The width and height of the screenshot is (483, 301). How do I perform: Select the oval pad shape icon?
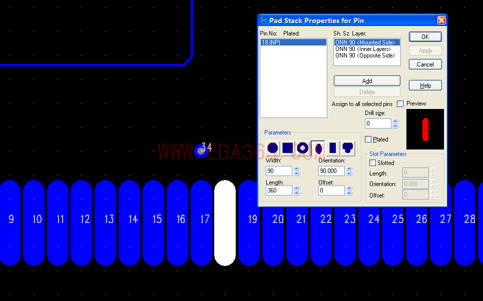click(x=318, y=148)
